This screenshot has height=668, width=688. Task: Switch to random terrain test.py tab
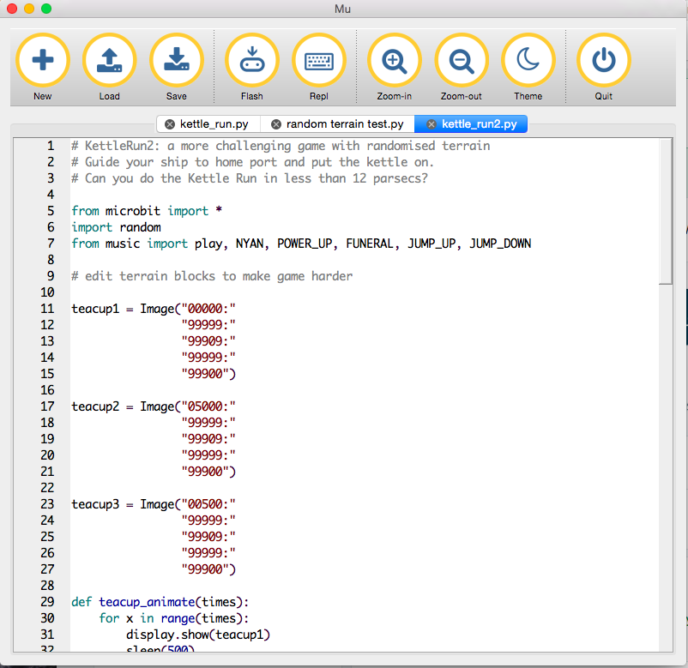pyautogui.click(x=345, y=124)
